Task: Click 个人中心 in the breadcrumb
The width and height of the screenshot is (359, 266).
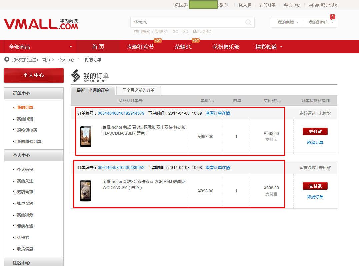Action: click(66, 60)
